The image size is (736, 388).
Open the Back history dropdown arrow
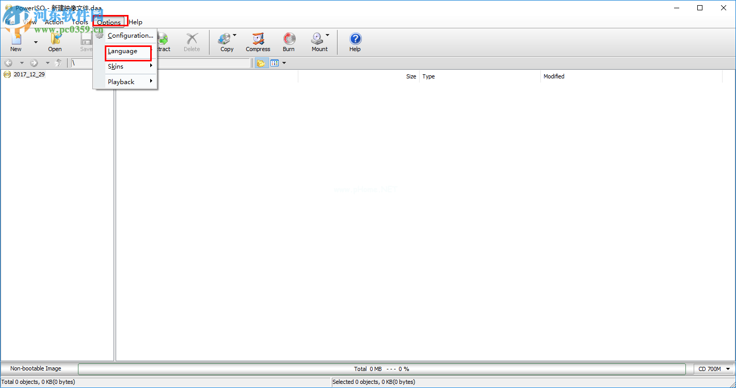click(x=22, y=63)
